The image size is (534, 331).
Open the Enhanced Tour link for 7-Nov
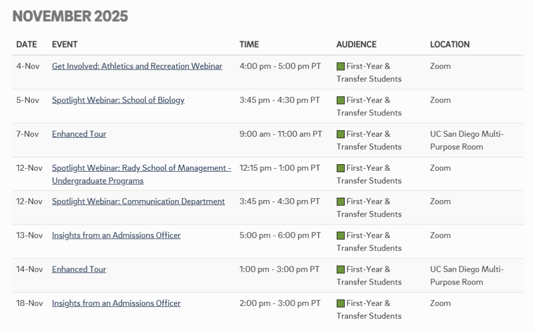pyautogui.click(x=79, y=134)
